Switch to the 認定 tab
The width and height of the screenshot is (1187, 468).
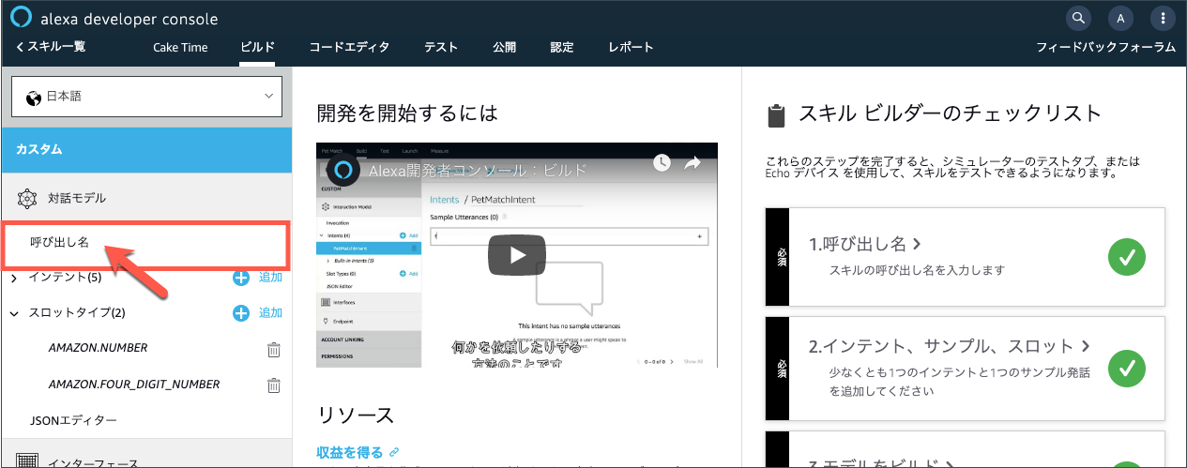(562, 47)
